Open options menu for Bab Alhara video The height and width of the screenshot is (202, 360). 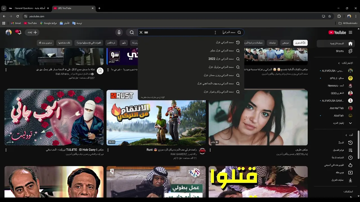pyautogui.click(x=6, y=70)
